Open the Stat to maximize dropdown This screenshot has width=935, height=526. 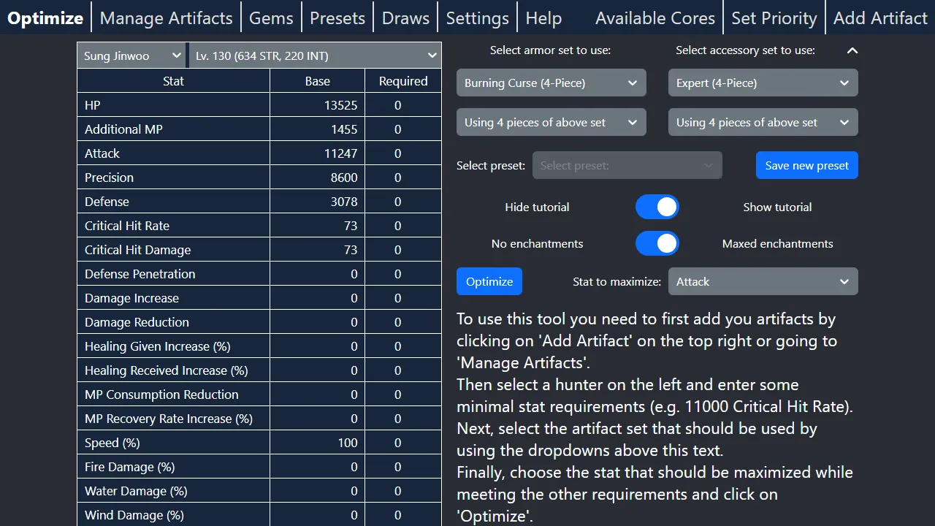coord(762,281)
